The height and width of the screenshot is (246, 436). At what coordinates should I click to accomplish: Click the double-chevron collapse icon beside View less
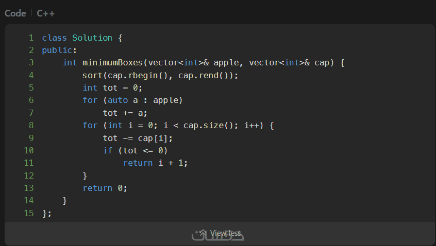click(x=203, y=233)
